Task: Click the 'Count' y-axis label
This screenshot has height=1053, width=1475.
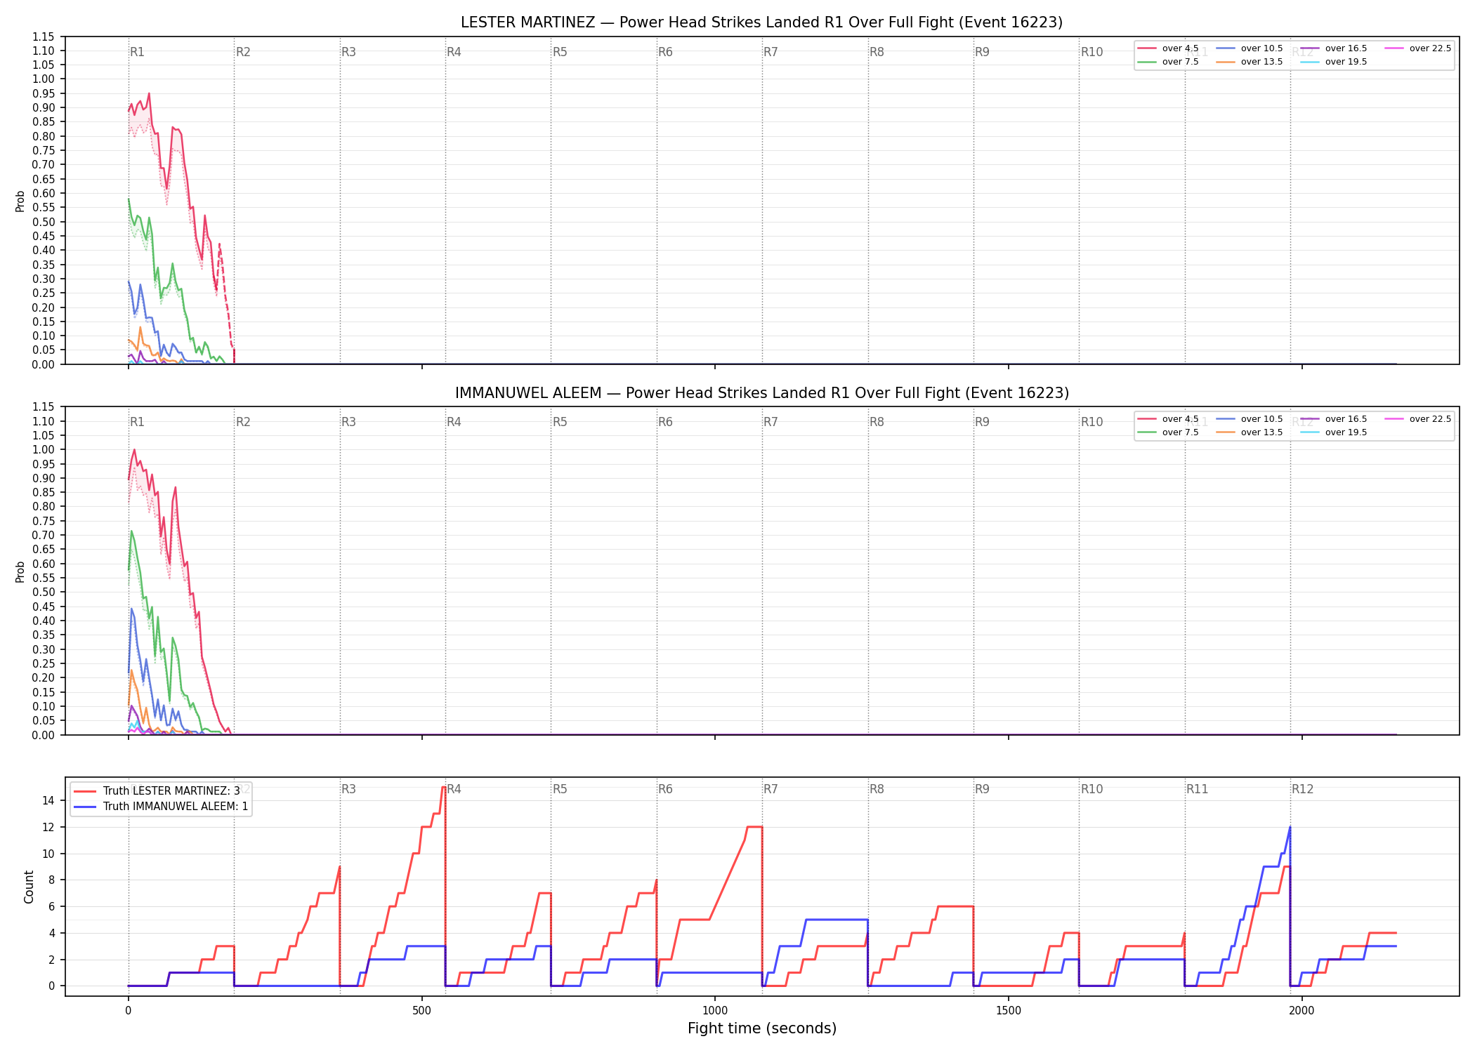Action: (29, 887)
